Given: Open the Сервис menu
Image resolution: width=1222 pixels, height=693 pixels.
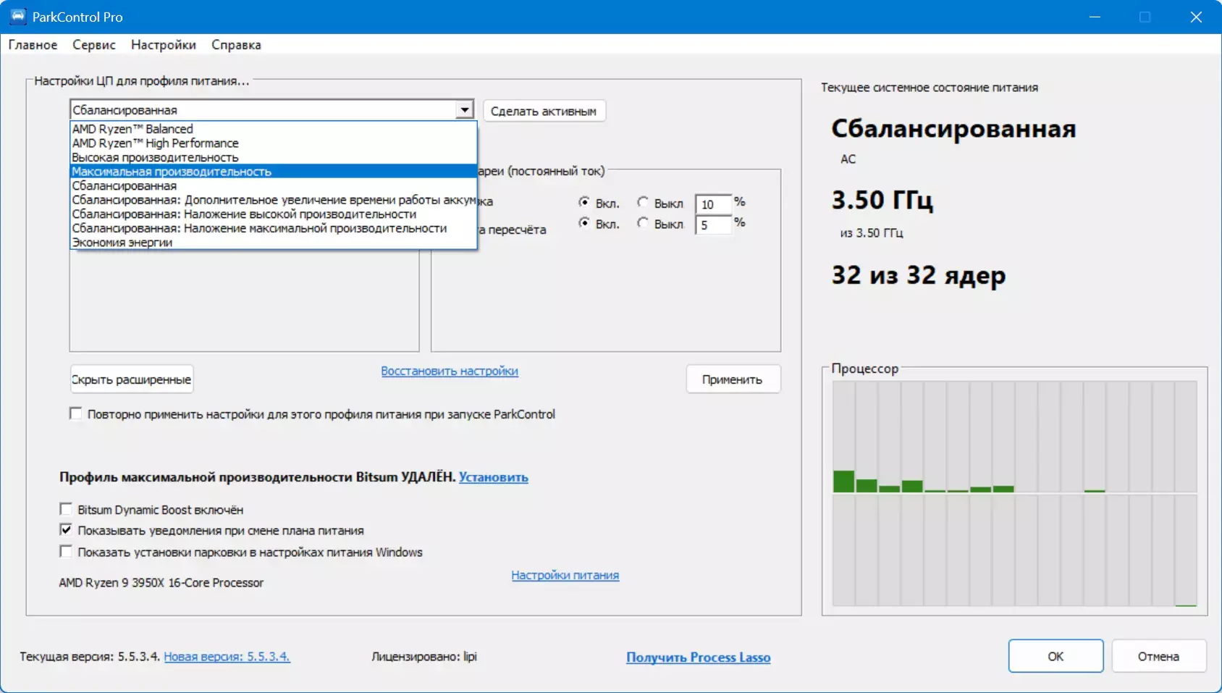Looking at the screenshot, I should (93, 45).
